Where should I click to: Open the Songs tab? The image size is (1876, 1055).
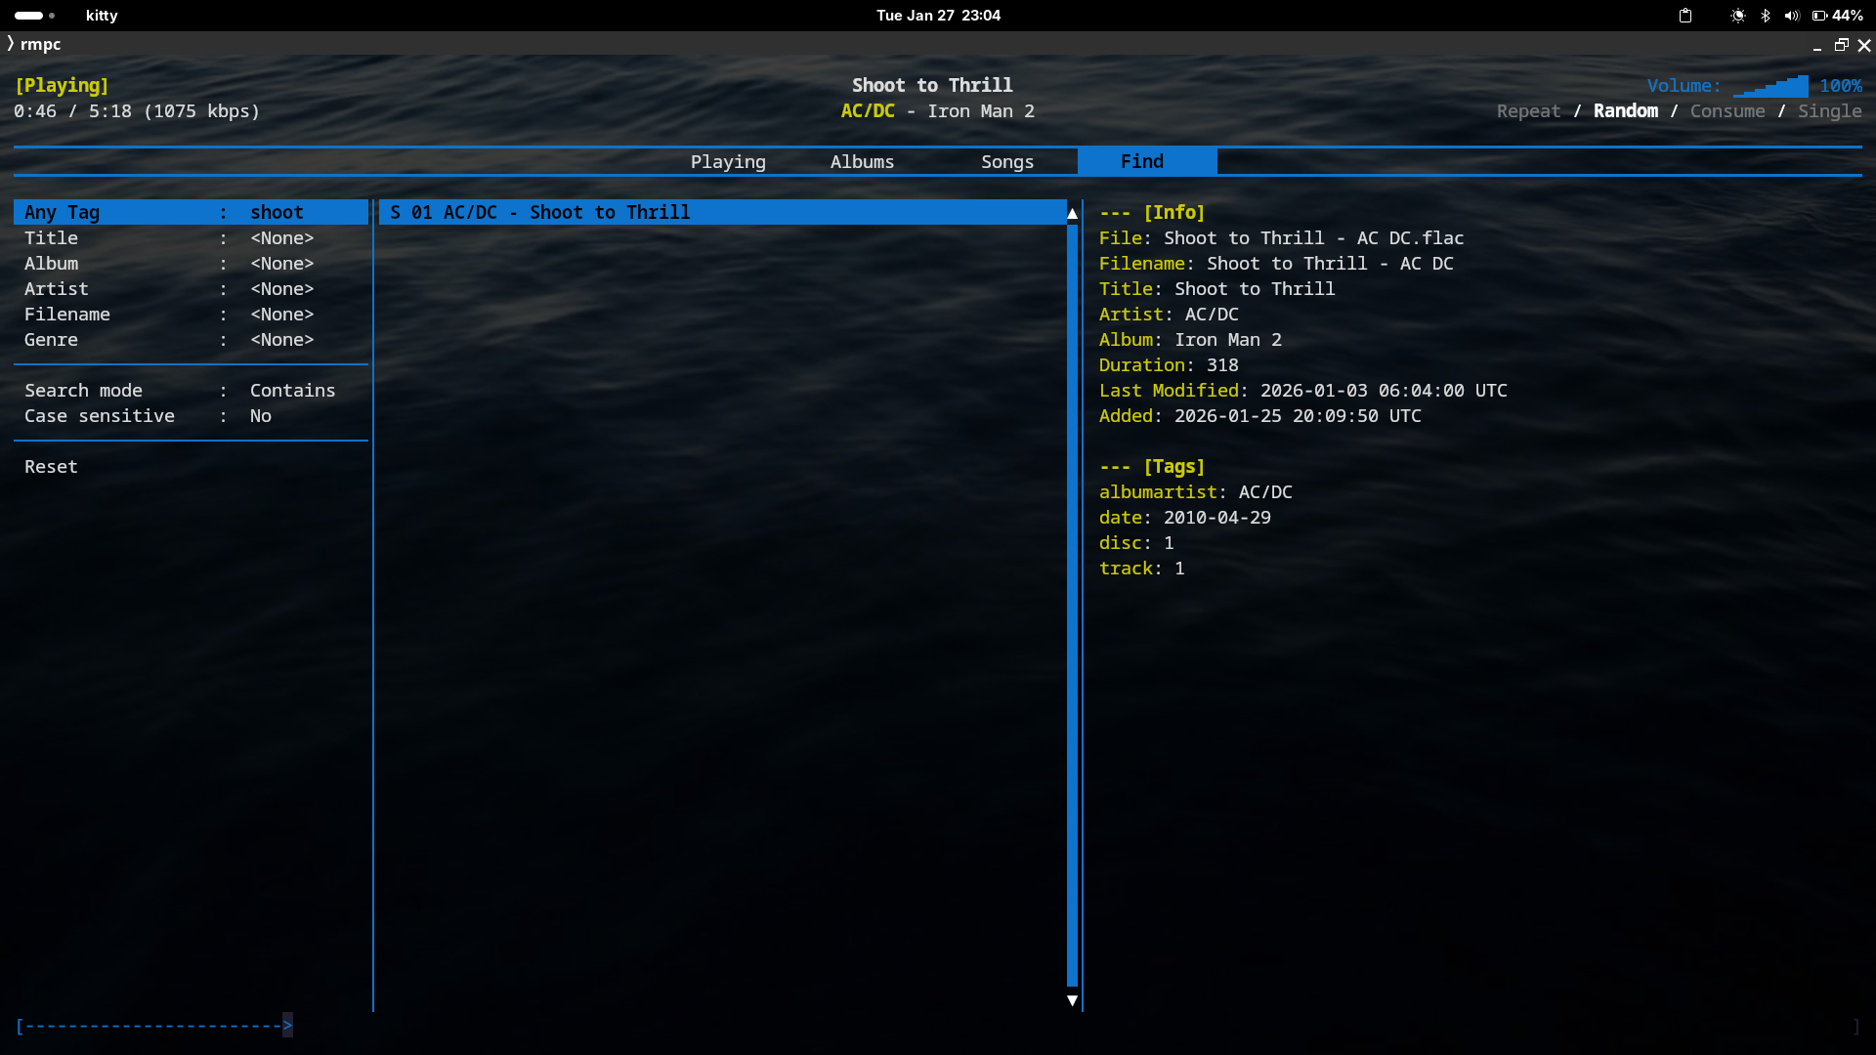(x=1006, y=161)
